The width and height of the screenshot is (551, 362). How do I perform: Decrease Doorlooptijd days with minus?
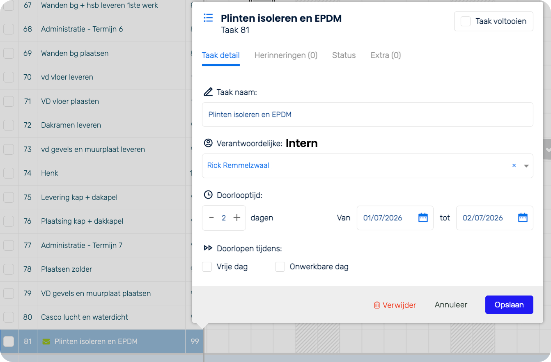point(211,218)
